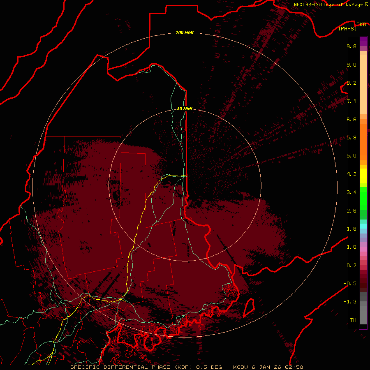Click the yellow segment of the color bar
The image size is (370, 370).
point(363,176)
